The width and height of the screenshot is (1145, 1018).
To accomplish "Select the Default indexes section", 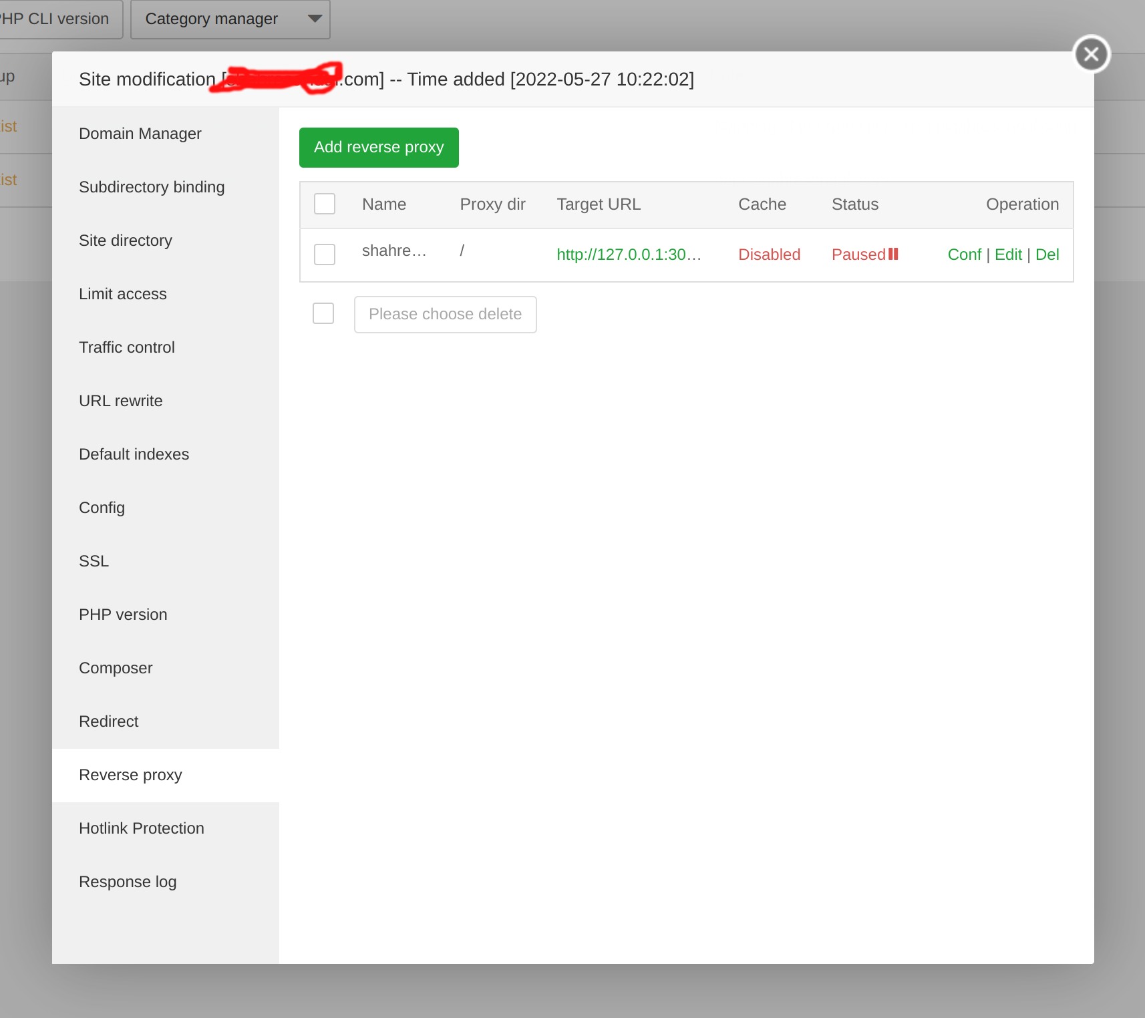I will click(134, 454).
